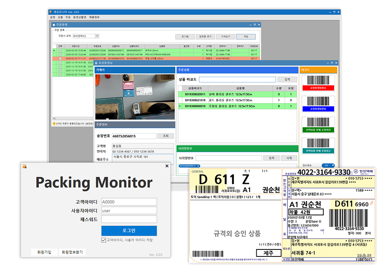Click the Packing Monitor app icon in login window
389x272 pixels.
pos(25,166)
